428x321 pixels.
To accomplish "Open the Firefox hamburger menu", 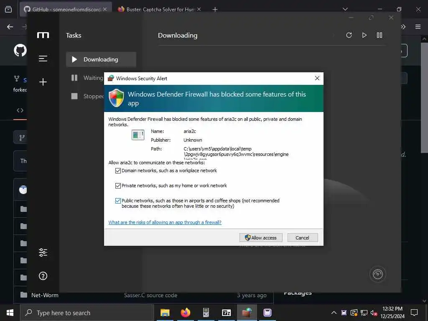I will (x=418, y=27).
